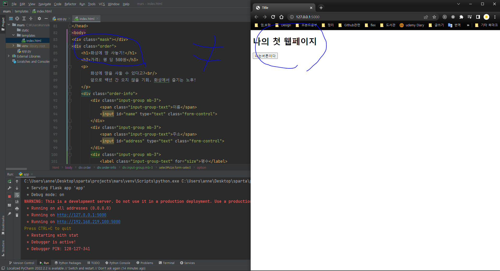Screen dimensions: 500x271
Task: Click the Chrome address bar URL
Action: pos(308,17)
